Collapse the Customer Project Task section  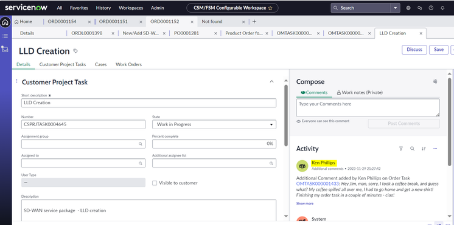point(271,82)
